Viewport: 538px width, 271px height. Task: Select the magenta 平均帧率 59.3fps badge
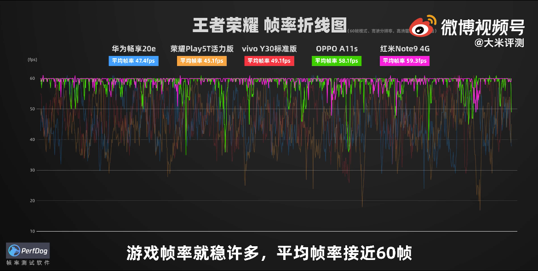click(405, 61)
